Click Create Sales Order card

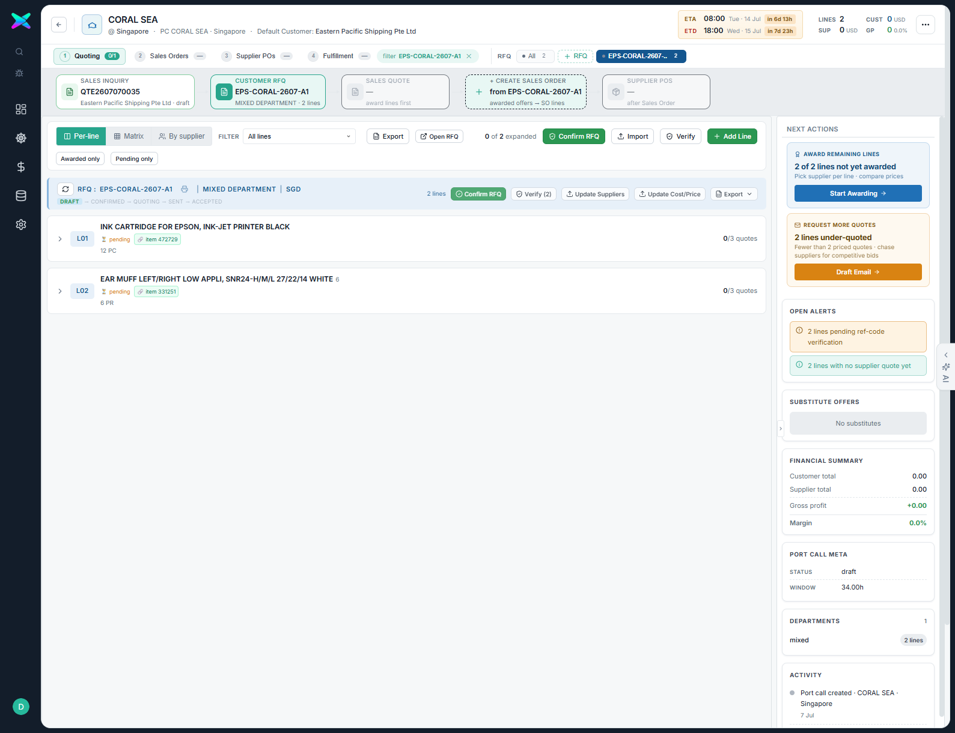tap(526, 92)
